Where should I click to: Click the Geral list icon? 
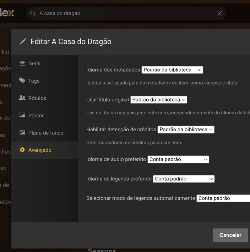click(22, 63)
